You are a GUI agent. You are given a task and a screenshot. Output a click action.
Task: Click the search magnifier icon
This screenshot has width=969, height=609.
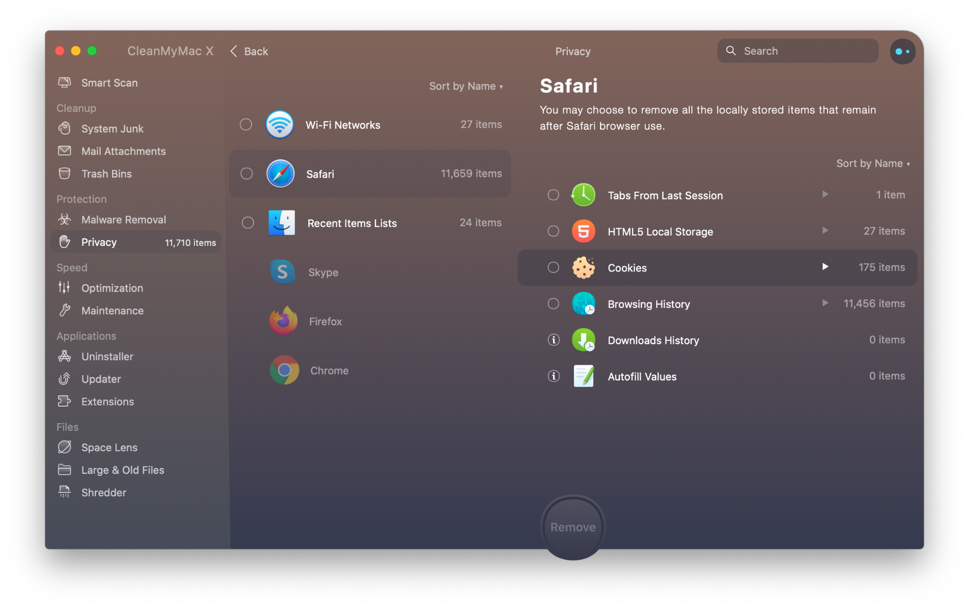click(731, 51)
